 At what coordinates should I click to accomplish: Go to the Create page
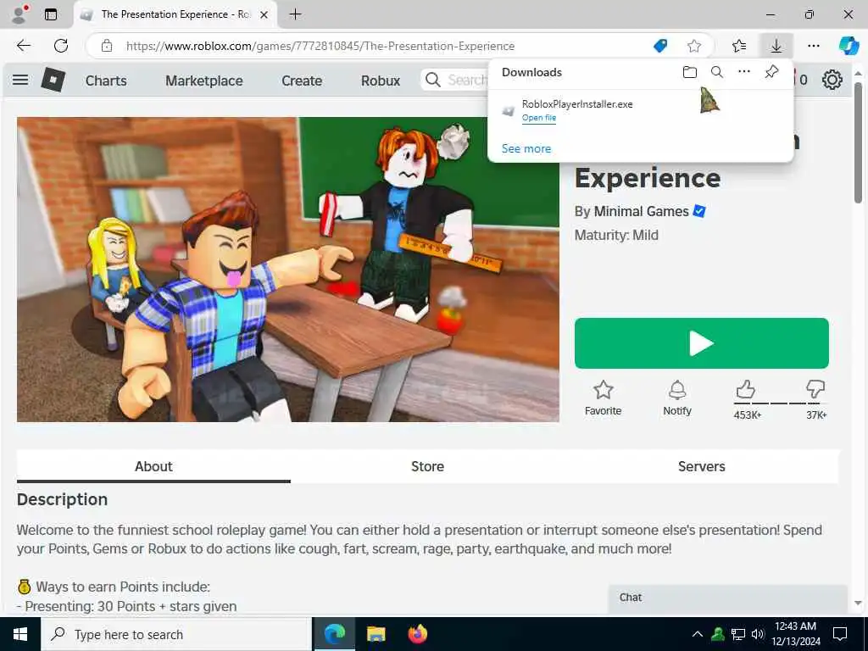[x=302, y=81]
